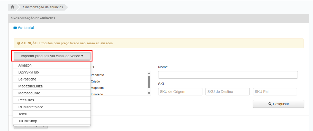
Task: Click the status list scrollbar thumb
Action: click(x=149, y=82)
